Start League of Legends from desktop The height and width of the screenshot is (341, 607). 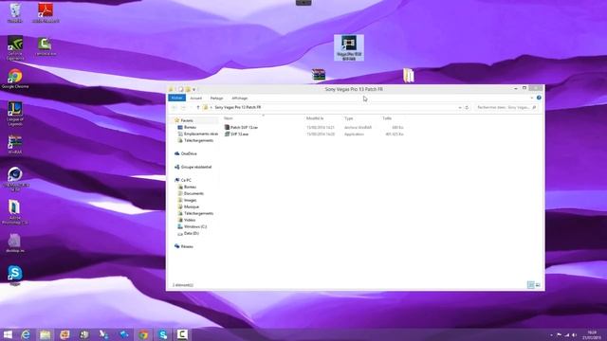pos(15,114)
